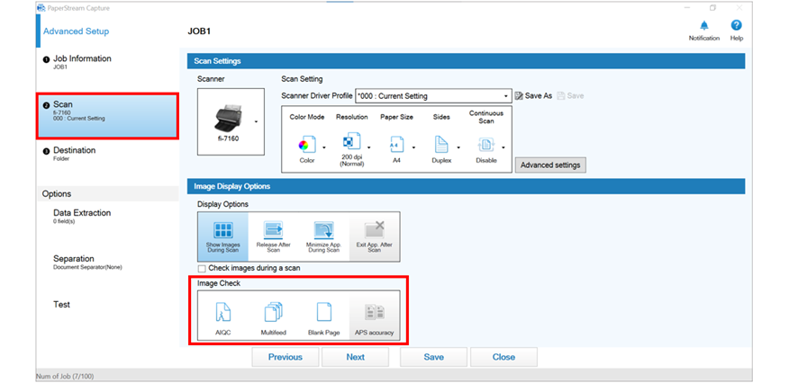Image resolution: width=789 pixels, height=383 pixels.
Task: Open Scanner Driver Profile combo box
Action: (433, 96)
